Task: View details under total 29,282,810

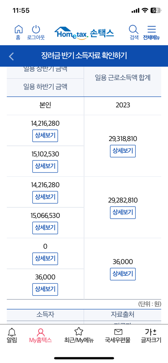Action: pos(123,213)
